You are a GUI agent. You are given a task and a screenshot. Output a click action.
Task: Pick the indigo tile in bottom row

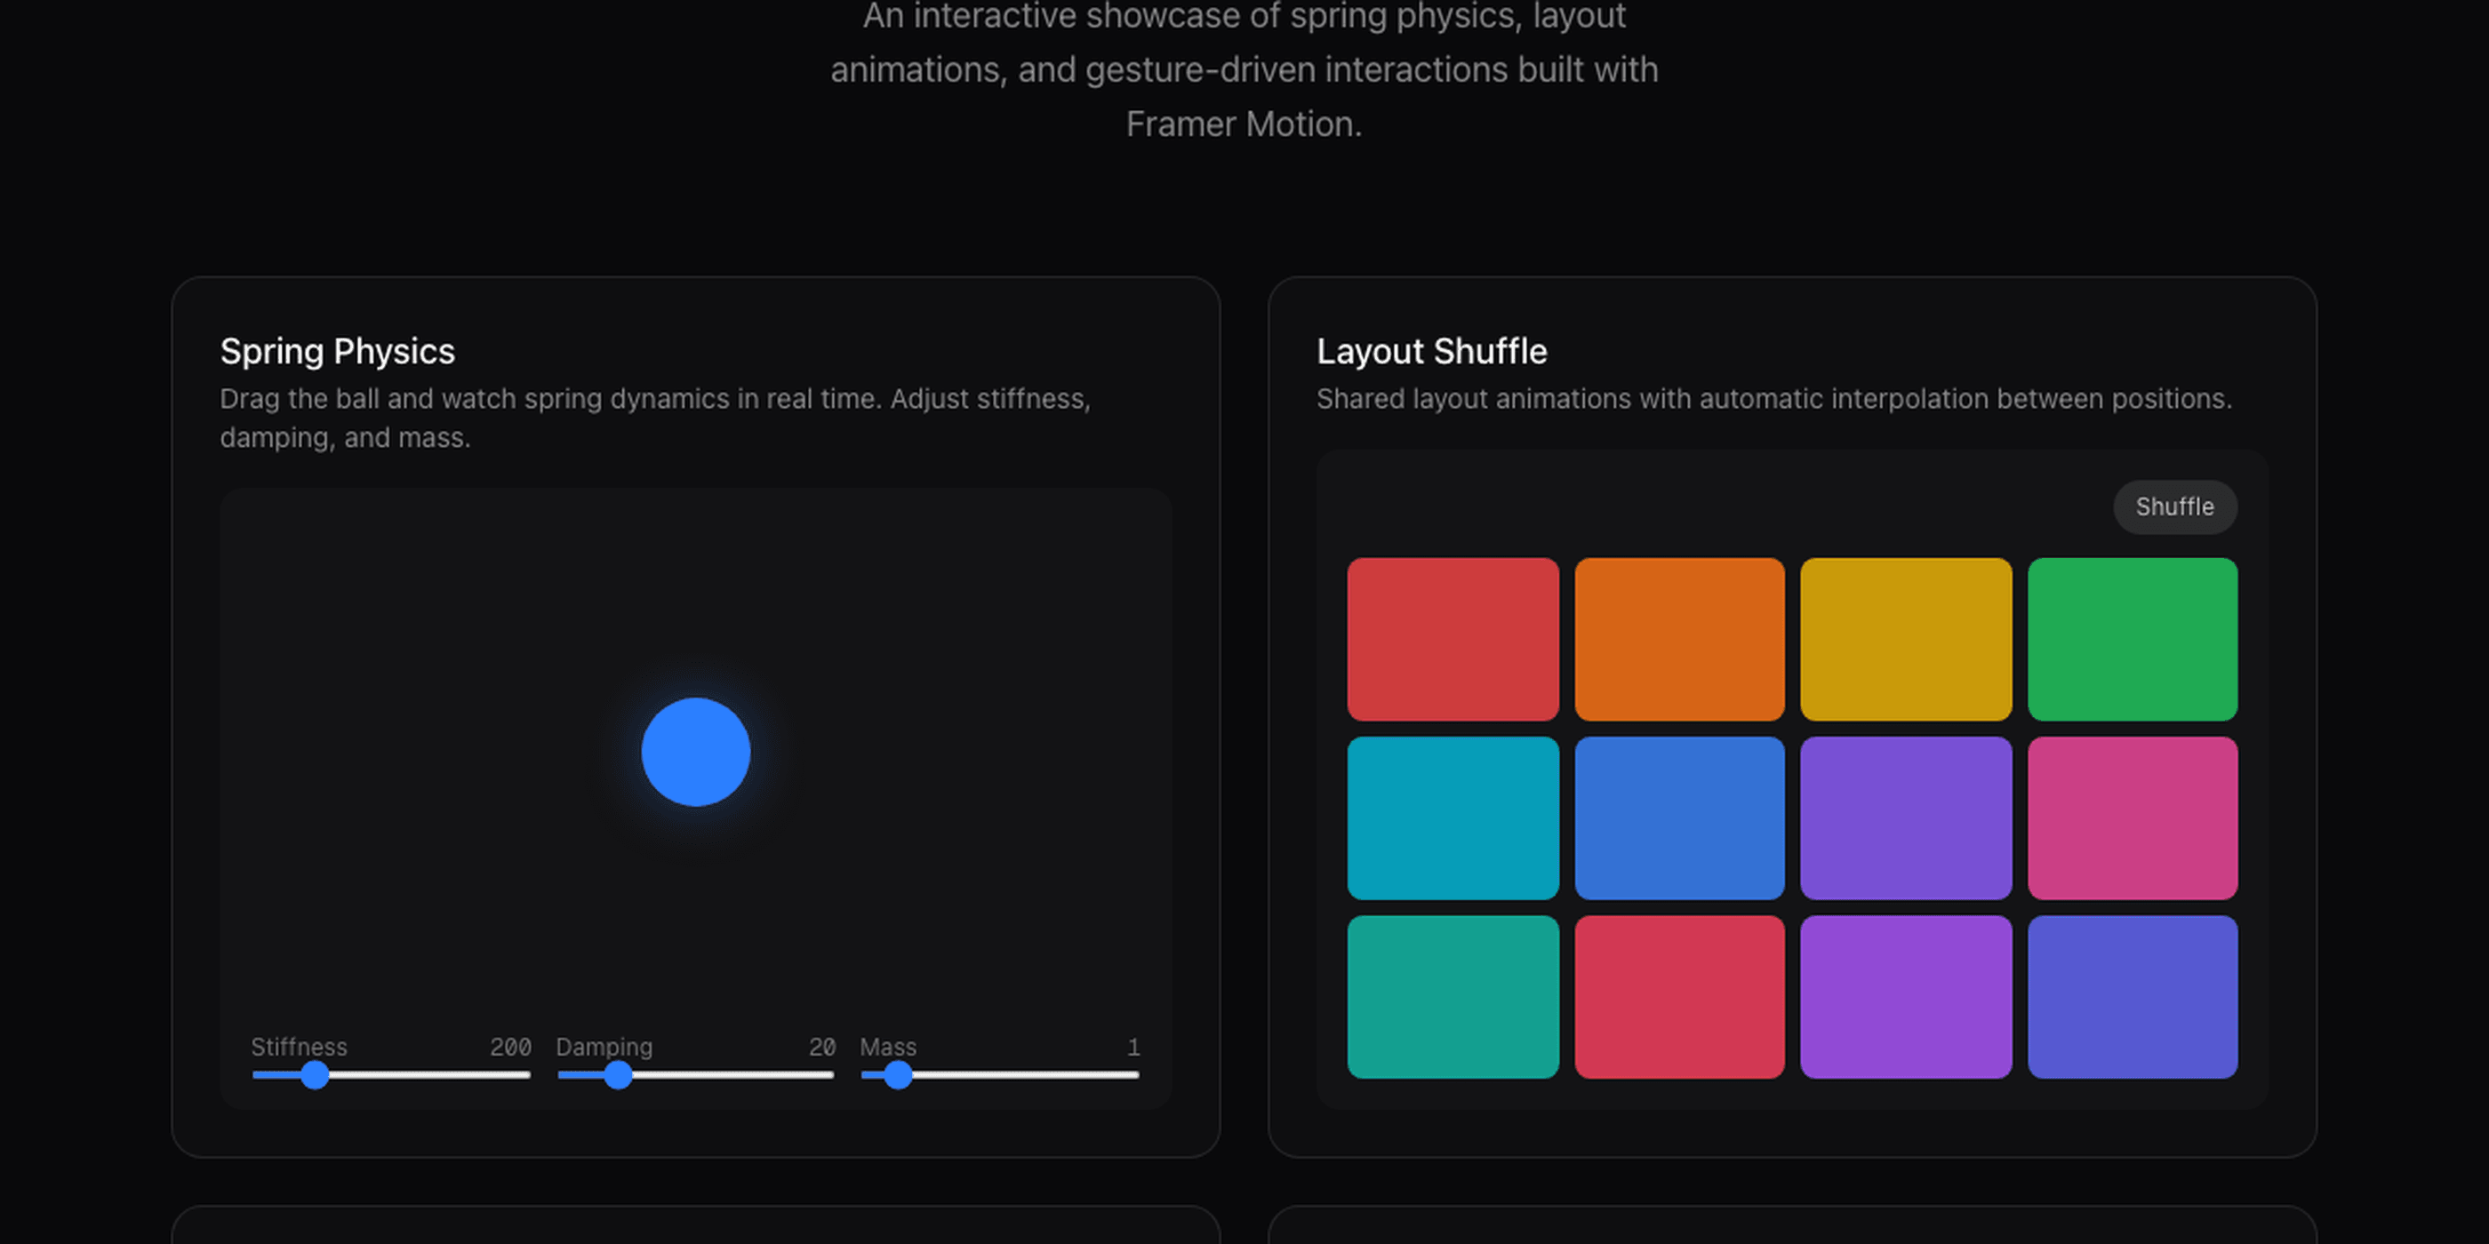[x=2133, y=997]
